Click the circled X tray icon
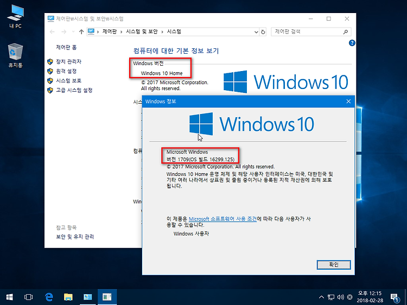Screen dimensions: 407x305 pos(350,297)
